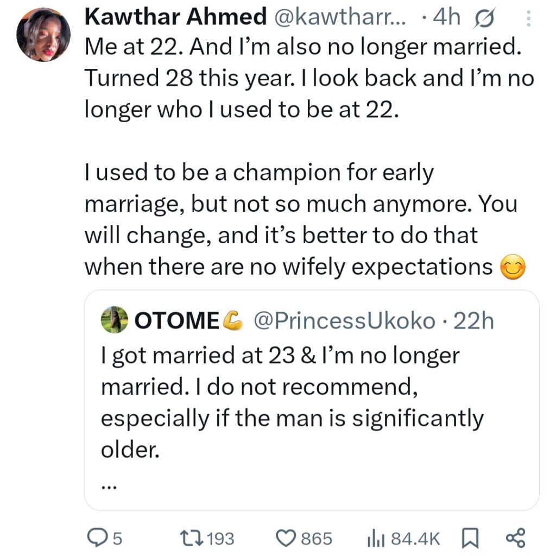Click the 193 reposts count

[x=220, y=538]
